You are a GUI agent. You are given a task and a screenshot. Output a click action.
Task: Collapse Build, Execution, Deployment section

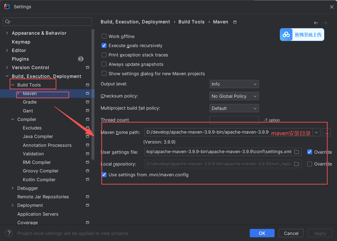click(x=7, y=76)
